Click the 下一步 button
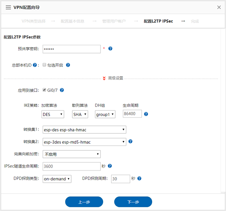This screenshot has height=211, width=226. pos(133,202)
